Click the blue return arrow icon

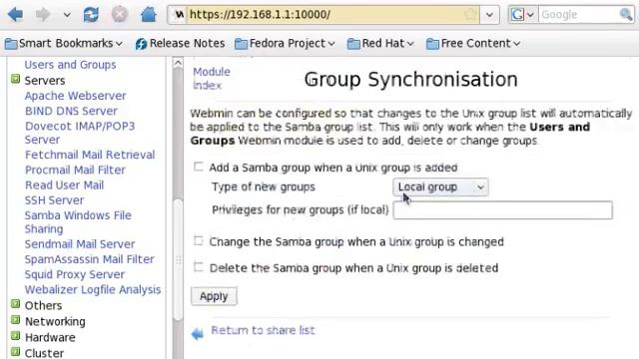pyautogui.click(x=198, y=334)
